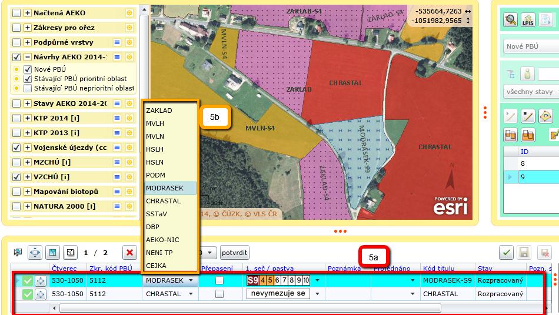Screen dimensions: 559x315
Task: Open the Nové PBÚ dropdown in right panel
Action: point(531,46)
